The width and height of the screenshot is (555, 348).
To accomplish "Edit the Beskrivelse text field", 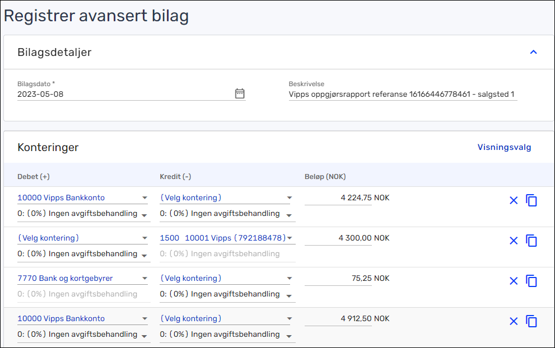I will coord(403,94).
